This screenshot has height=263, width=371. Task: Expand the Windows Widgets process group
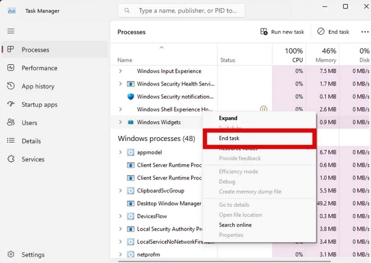(120, 122)
